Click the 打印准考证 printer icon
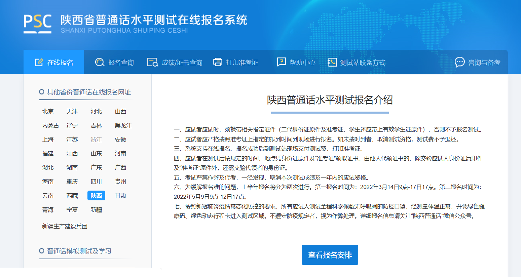 click(218, 62)
